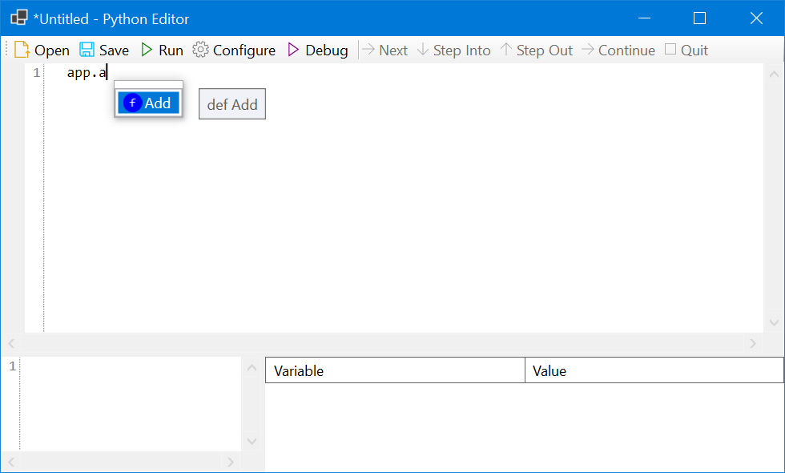Screen dimensions: 785x473
Task: Click the Open toolbar label
Action: coord(52,50)
